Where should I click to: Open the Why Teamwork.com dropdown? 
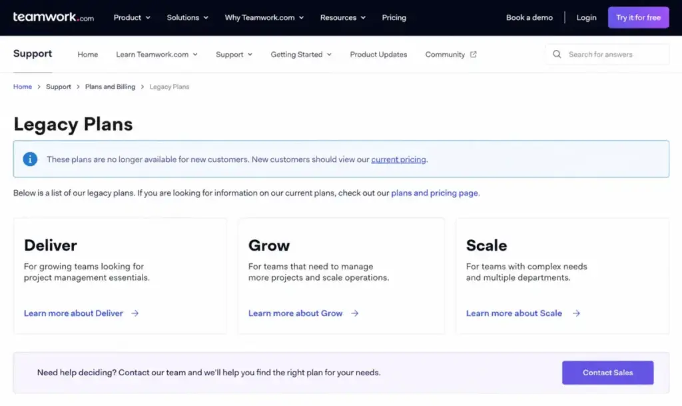[264, 17]
